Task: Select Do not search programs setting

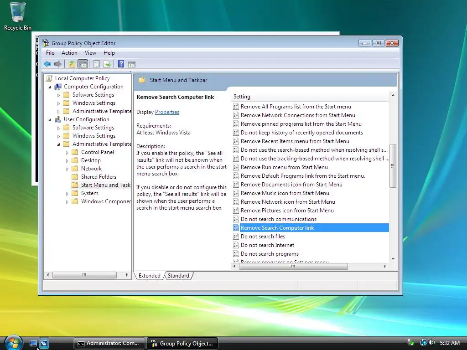Action: (270, 254)
